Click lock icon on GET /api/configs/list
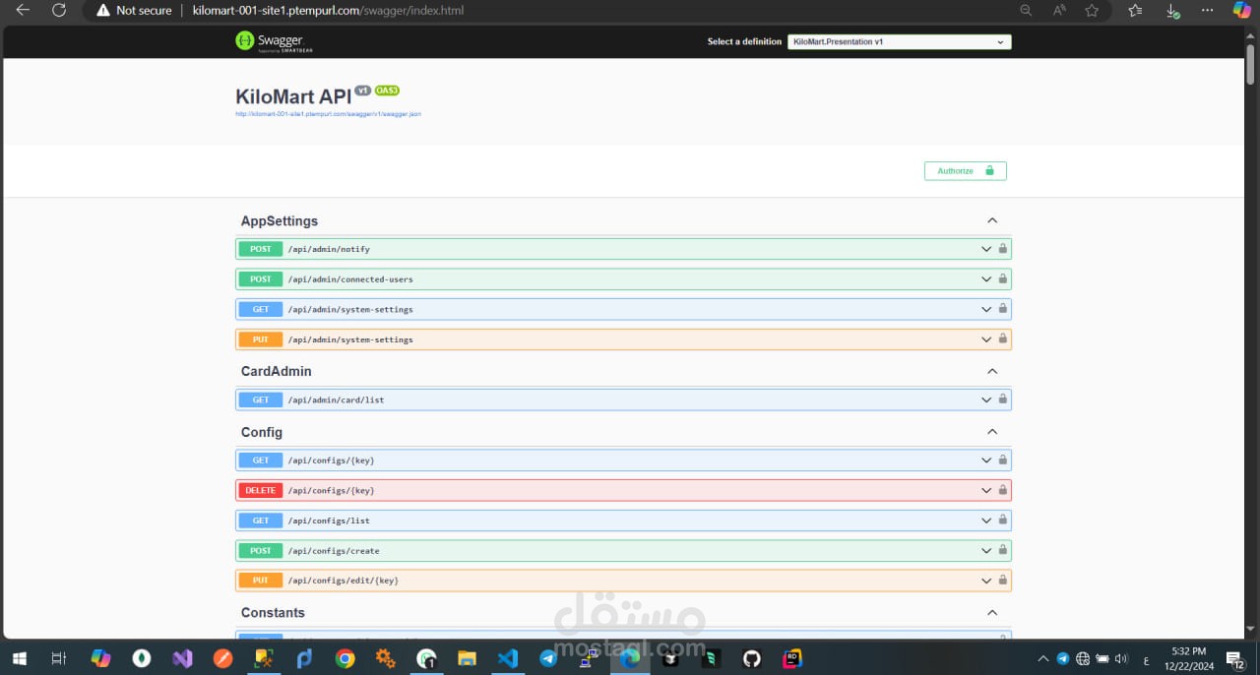Screen dimensions: 1260x675 pos(1002,521)
